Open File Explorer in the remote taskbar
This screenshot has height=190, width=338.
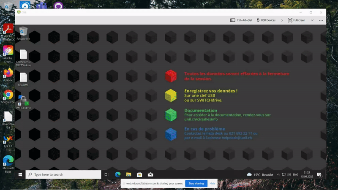click(128, 174)
